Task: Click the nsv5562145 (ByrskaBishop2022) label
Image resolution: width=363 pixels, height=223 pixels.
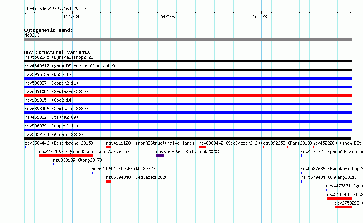Action: click(60, 57)
